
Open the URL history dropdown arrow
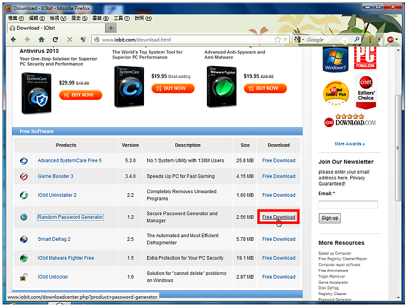(x=285, y=40)
